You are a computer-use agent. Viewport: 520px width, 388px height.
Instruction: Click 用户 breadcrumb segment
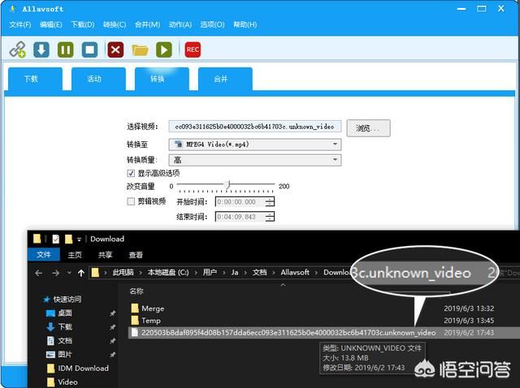click(x=210, y=273)
